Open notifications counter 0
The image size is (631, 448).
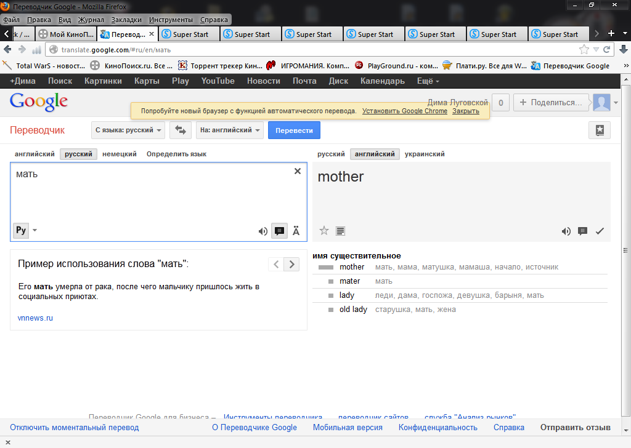(500, 102)
